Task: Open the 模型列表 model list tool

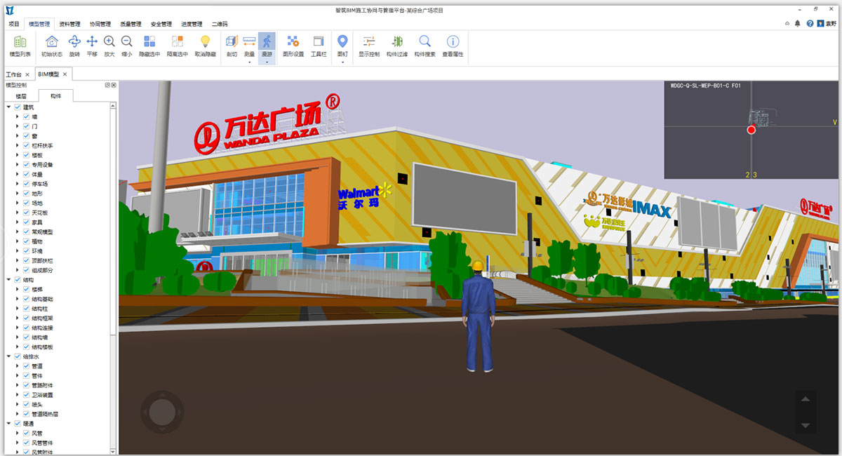Action: 20,47
